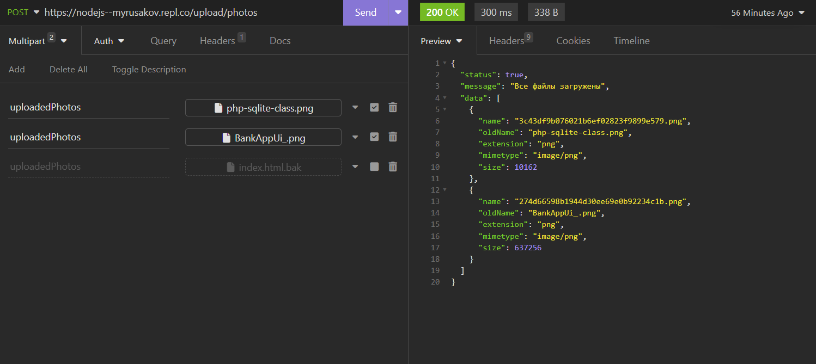This screenshot has height=364, width=816.
Task: Switch to the request Headers tab
Action: (x=222, y=40)
